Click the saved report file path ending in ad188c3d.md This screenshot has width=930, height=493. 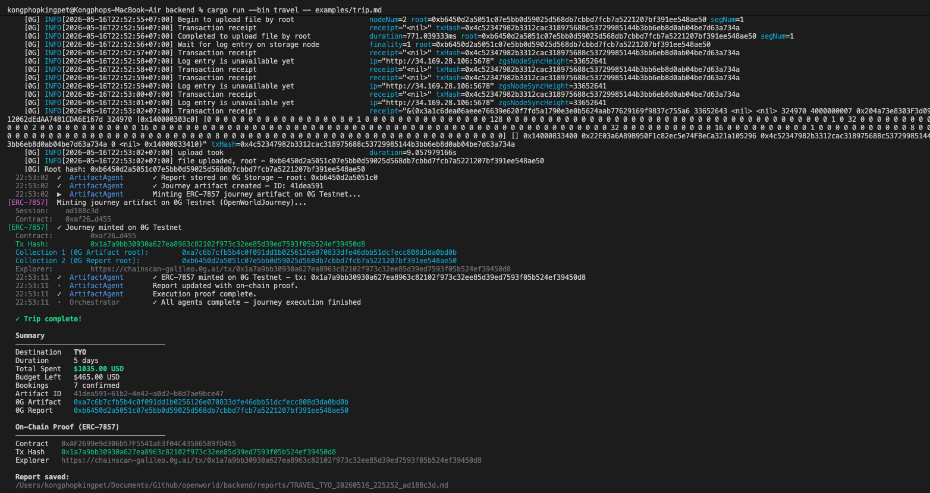(232, 485)
